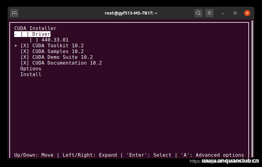Click the CUDA Installer heading text
Viewport: 262px width, 167px height.
point(35,28)
